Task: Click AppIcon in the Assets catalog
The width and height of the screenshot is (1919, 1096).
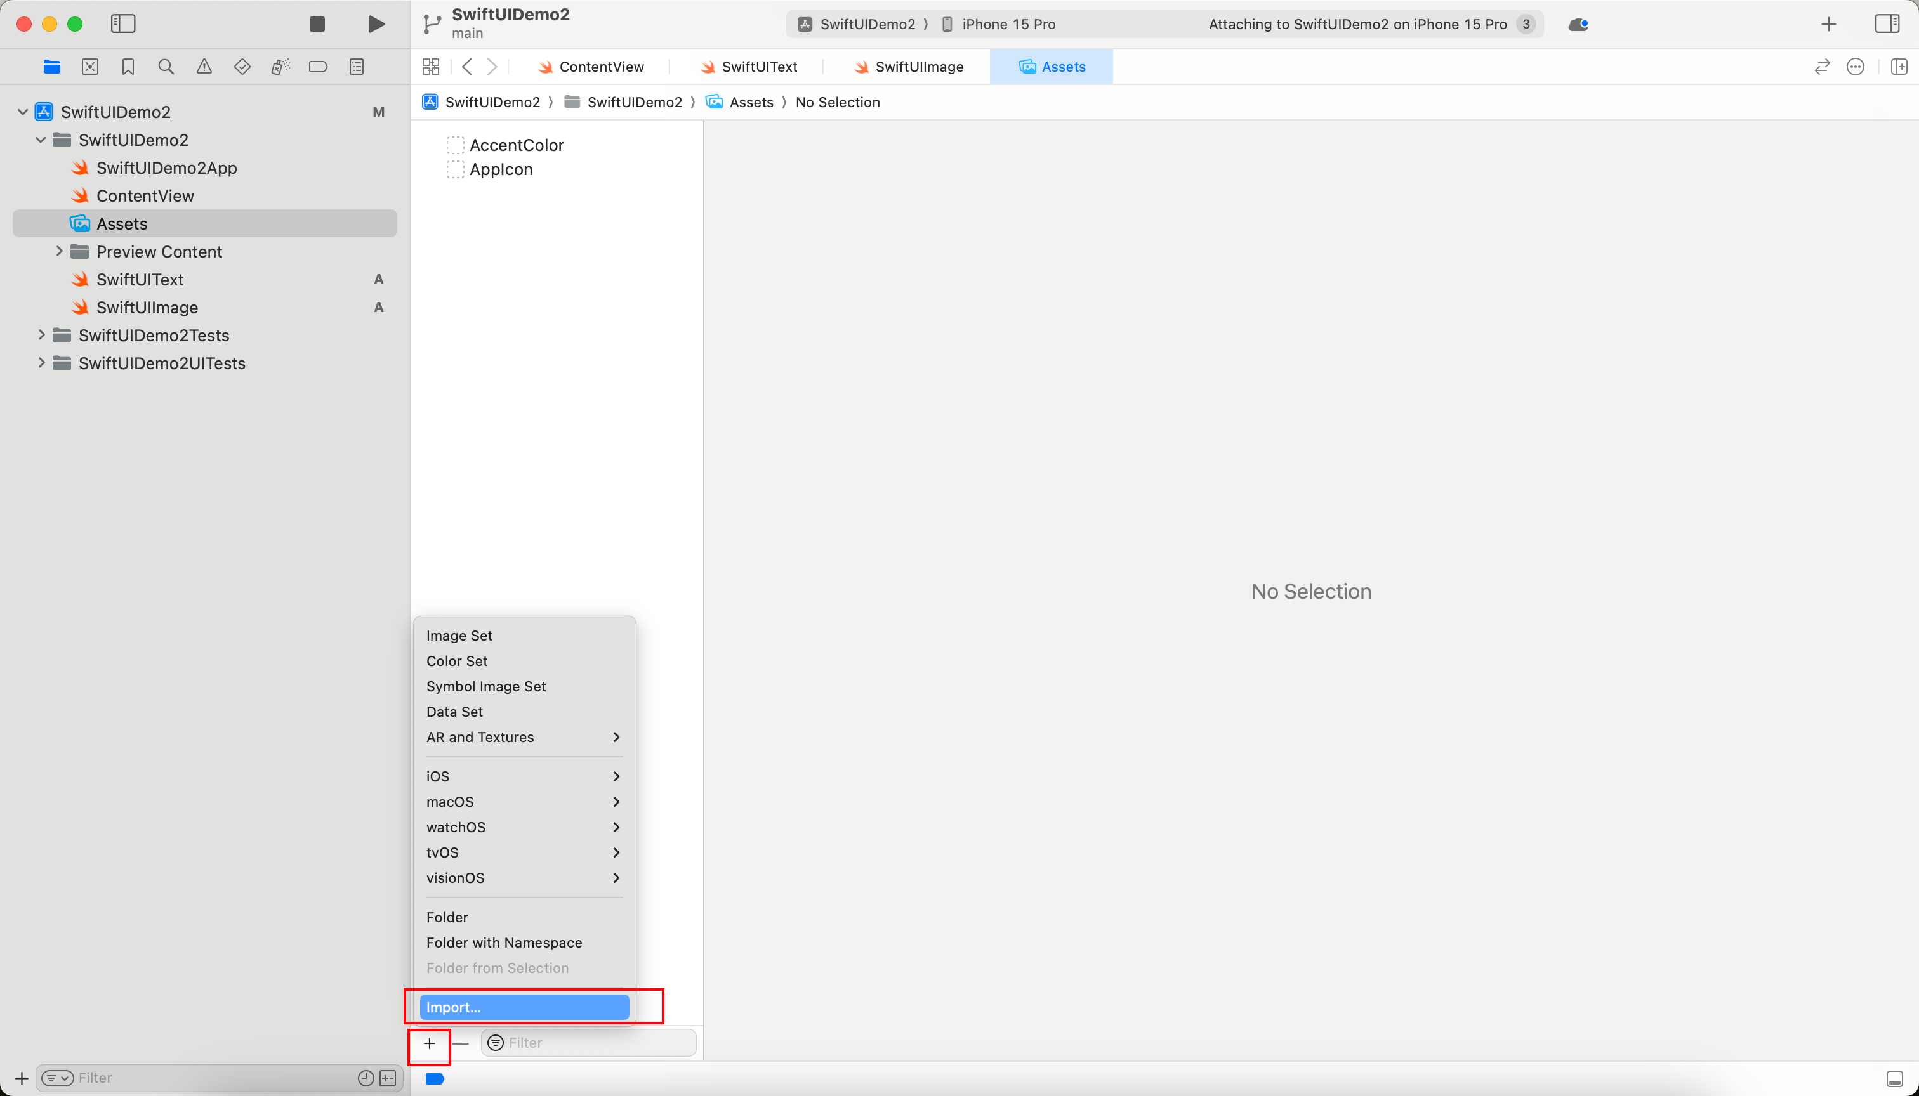Action: 501,169
